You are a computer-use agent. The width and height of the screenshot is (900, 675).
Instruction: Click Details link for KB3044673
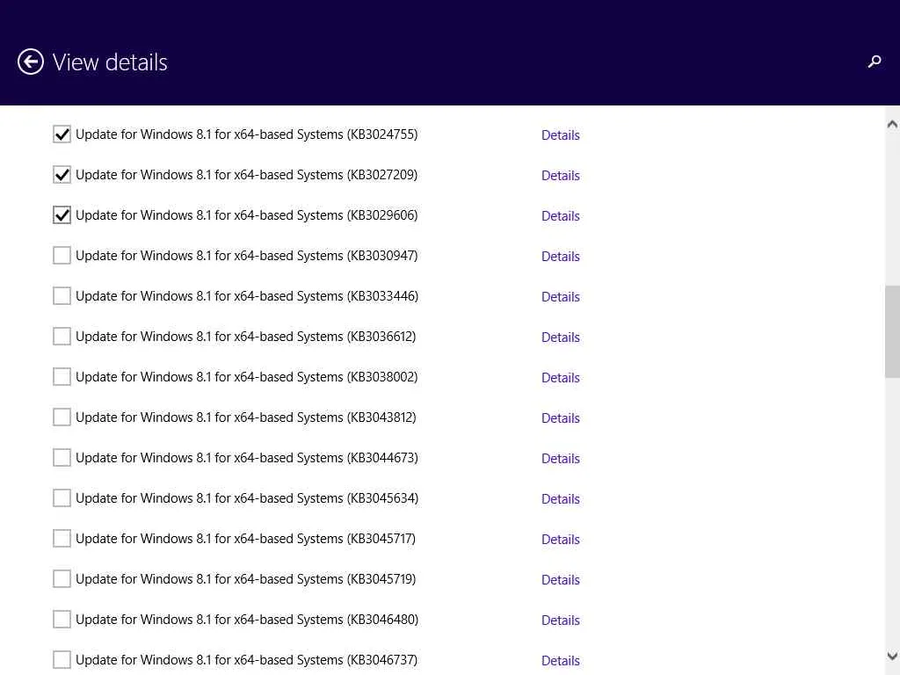[560, 459]
